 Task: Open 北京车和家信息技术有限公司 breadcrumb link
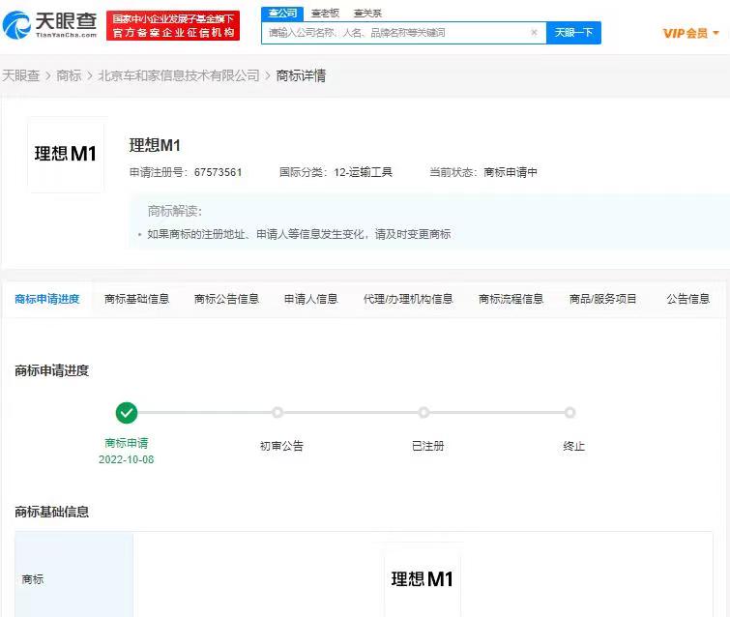pos(179,75)
